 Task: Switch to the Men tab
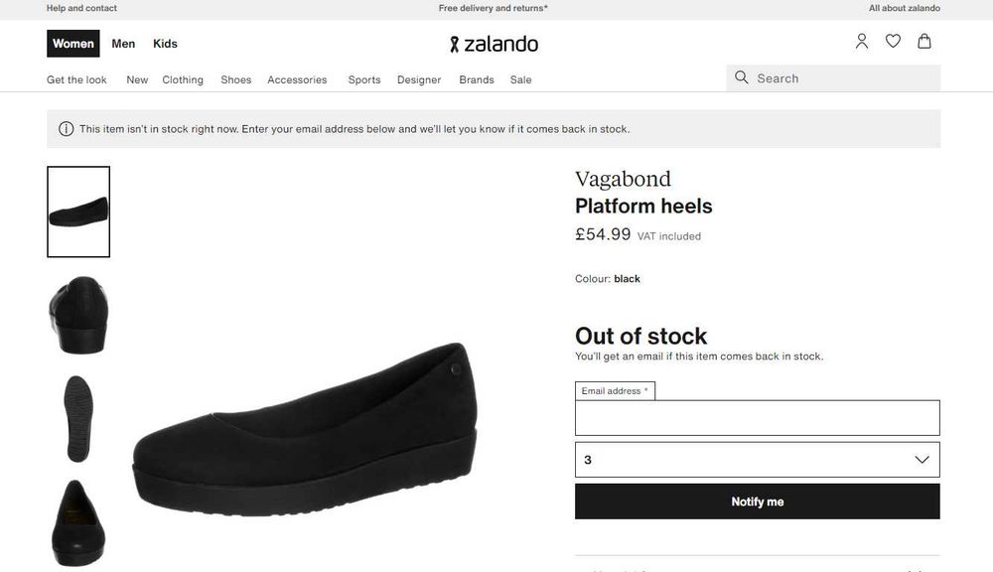[x=123, y=44]
